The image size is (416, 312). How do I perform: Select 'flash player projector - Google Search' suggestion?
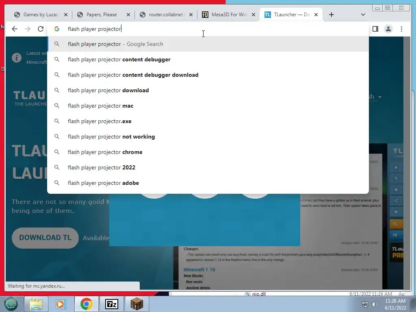208,44
